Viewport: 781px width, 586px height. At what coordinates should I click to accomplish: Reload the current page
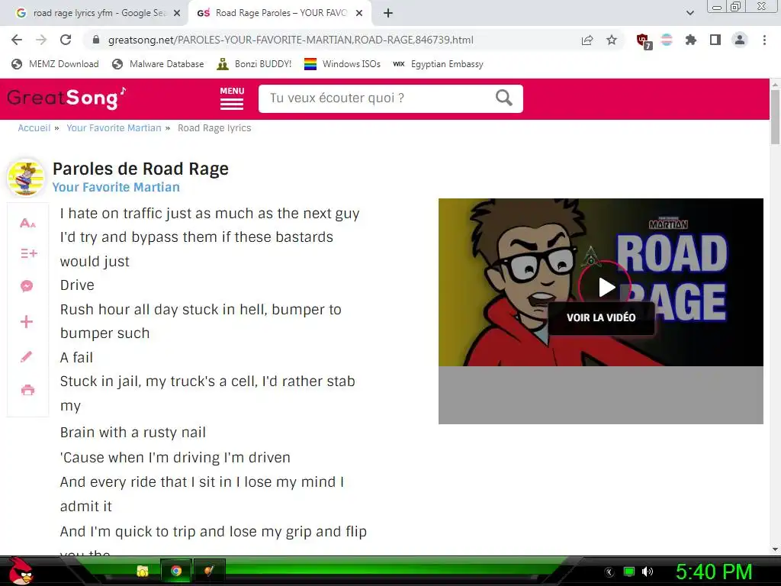pos(66,40)
